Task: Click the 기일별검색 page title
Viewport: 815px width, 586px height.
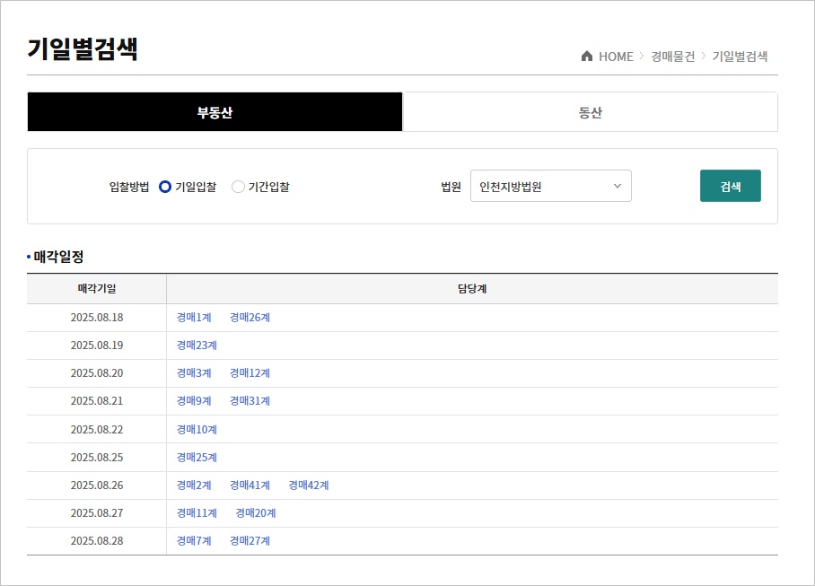Action: [x=82, y=49]
